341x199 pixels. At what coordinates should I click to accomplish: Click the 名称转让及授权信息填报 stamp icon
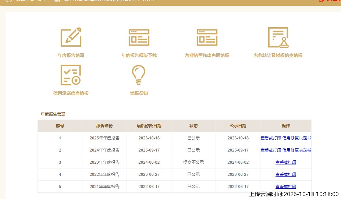coord(278,37)
